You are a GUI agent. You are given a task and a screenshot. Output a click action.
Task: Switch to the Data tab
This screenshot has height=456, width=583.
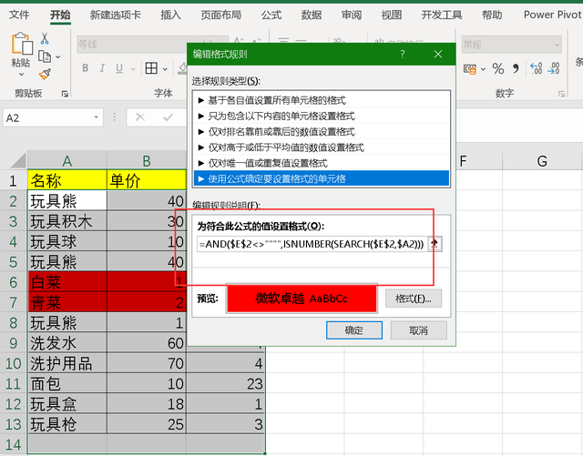(x=312, y=15)
